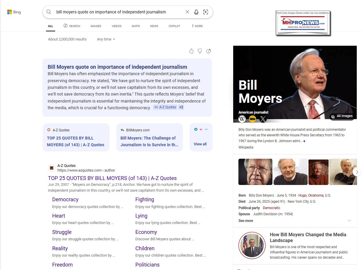This screenshot has width=362, height=270.
Task: Expand the truncated Wikipedia description
Action: click(304, 141)
